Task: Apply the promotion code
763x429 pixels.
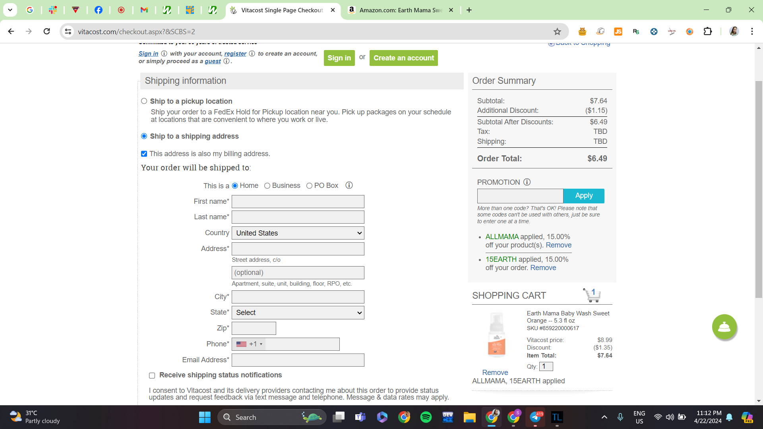Action: coord(584,196)
